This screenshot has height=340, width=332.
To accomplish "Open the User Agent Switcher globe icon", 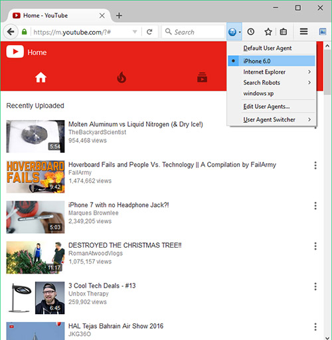I will (232, 32).
